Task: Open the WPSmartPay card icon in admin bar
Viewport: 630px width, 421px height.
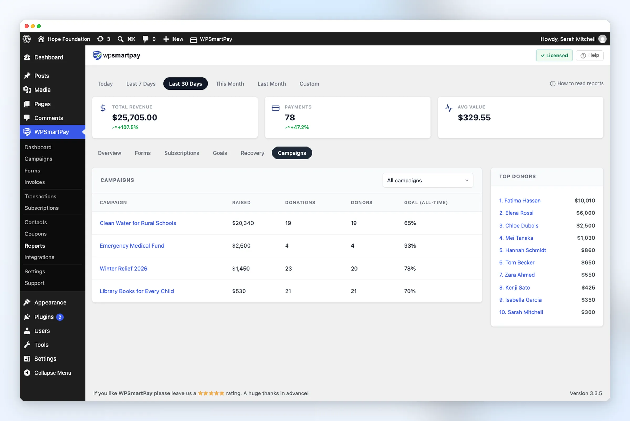Action: point(193,39)
